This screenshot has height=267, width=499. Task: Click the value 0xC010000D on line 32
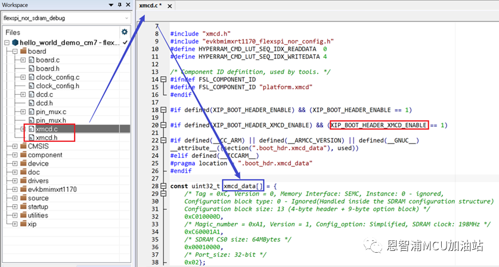[202, 217]
